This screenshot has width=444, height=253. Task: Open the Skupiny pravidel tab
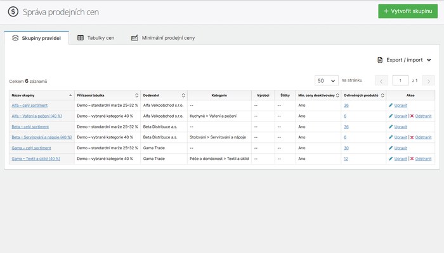[x=37, y=38]
